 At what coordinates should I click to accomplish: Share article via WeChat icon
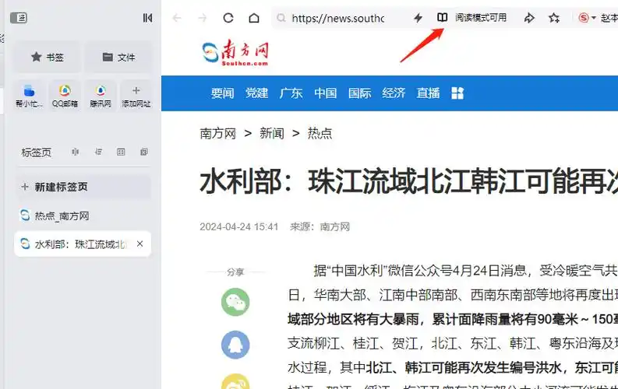click(235, 302)
